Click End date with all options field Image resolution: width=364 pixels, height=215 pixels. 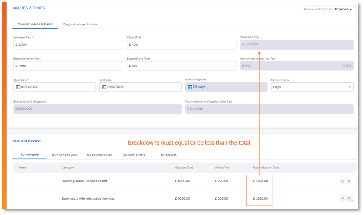pyautogui.click(x=97, y=109)
